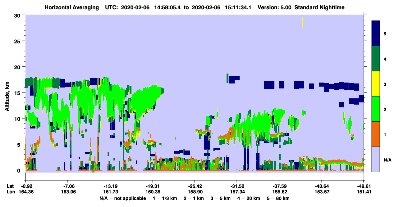Click latitude value '-13.19'

pos(110,186)
